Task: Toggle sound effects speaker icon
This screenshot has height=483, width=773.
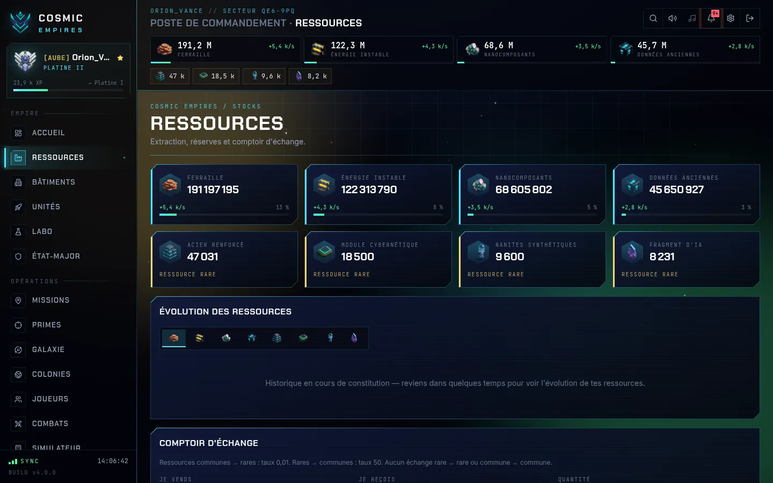Action: click(673, 18)
